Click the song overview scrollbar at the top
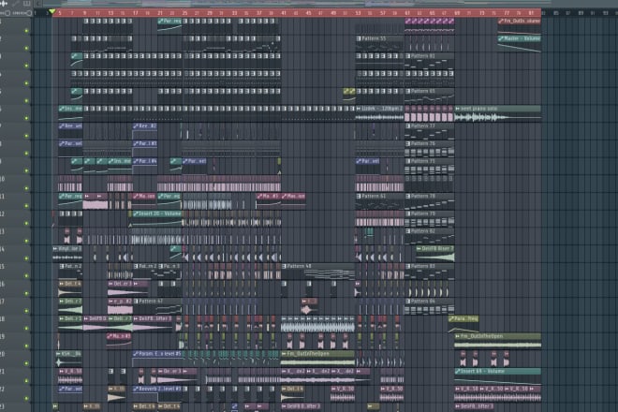 tap(327, 4)
